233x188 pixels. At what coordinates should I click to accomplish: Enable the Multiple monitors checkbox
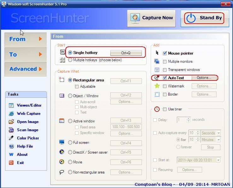coord(165,62)
